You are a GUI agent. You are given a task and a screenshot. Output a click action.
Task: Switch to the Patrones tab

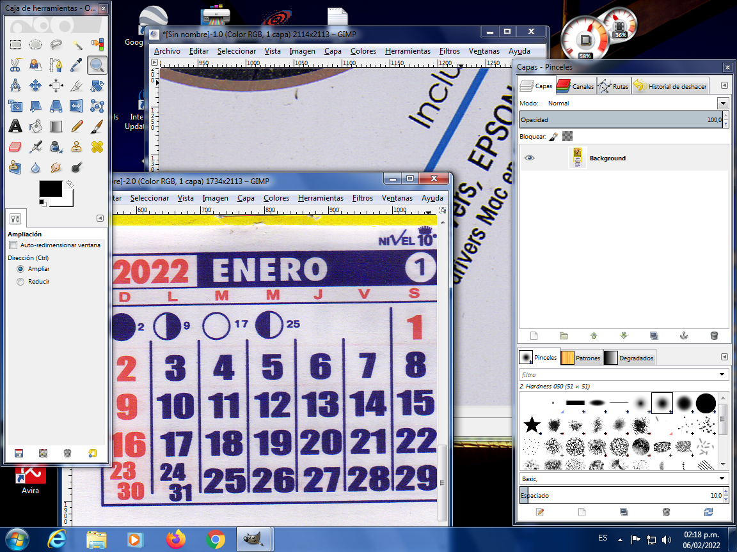click(581, 358)
